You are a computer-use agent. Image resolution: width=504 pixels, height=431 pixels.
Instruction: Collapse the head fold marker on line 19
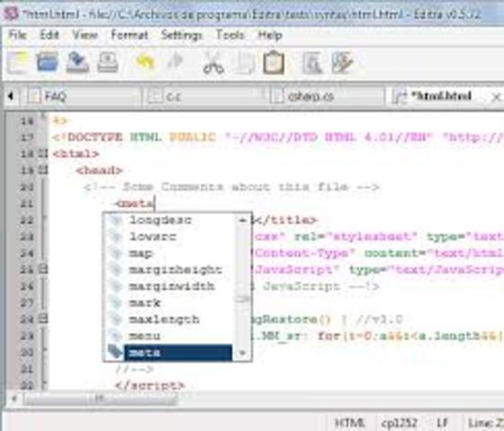coord(43,171)
